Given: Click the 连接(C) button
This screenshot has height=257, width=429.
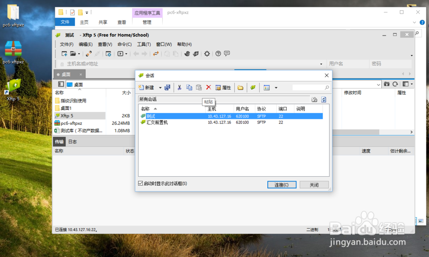Looking at the screenshot, I should (x=282, y=185).
